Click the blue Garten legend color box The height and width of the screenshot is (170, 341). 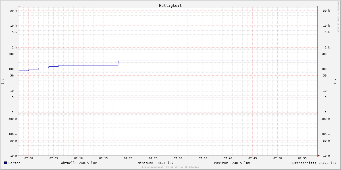[5, 163]
